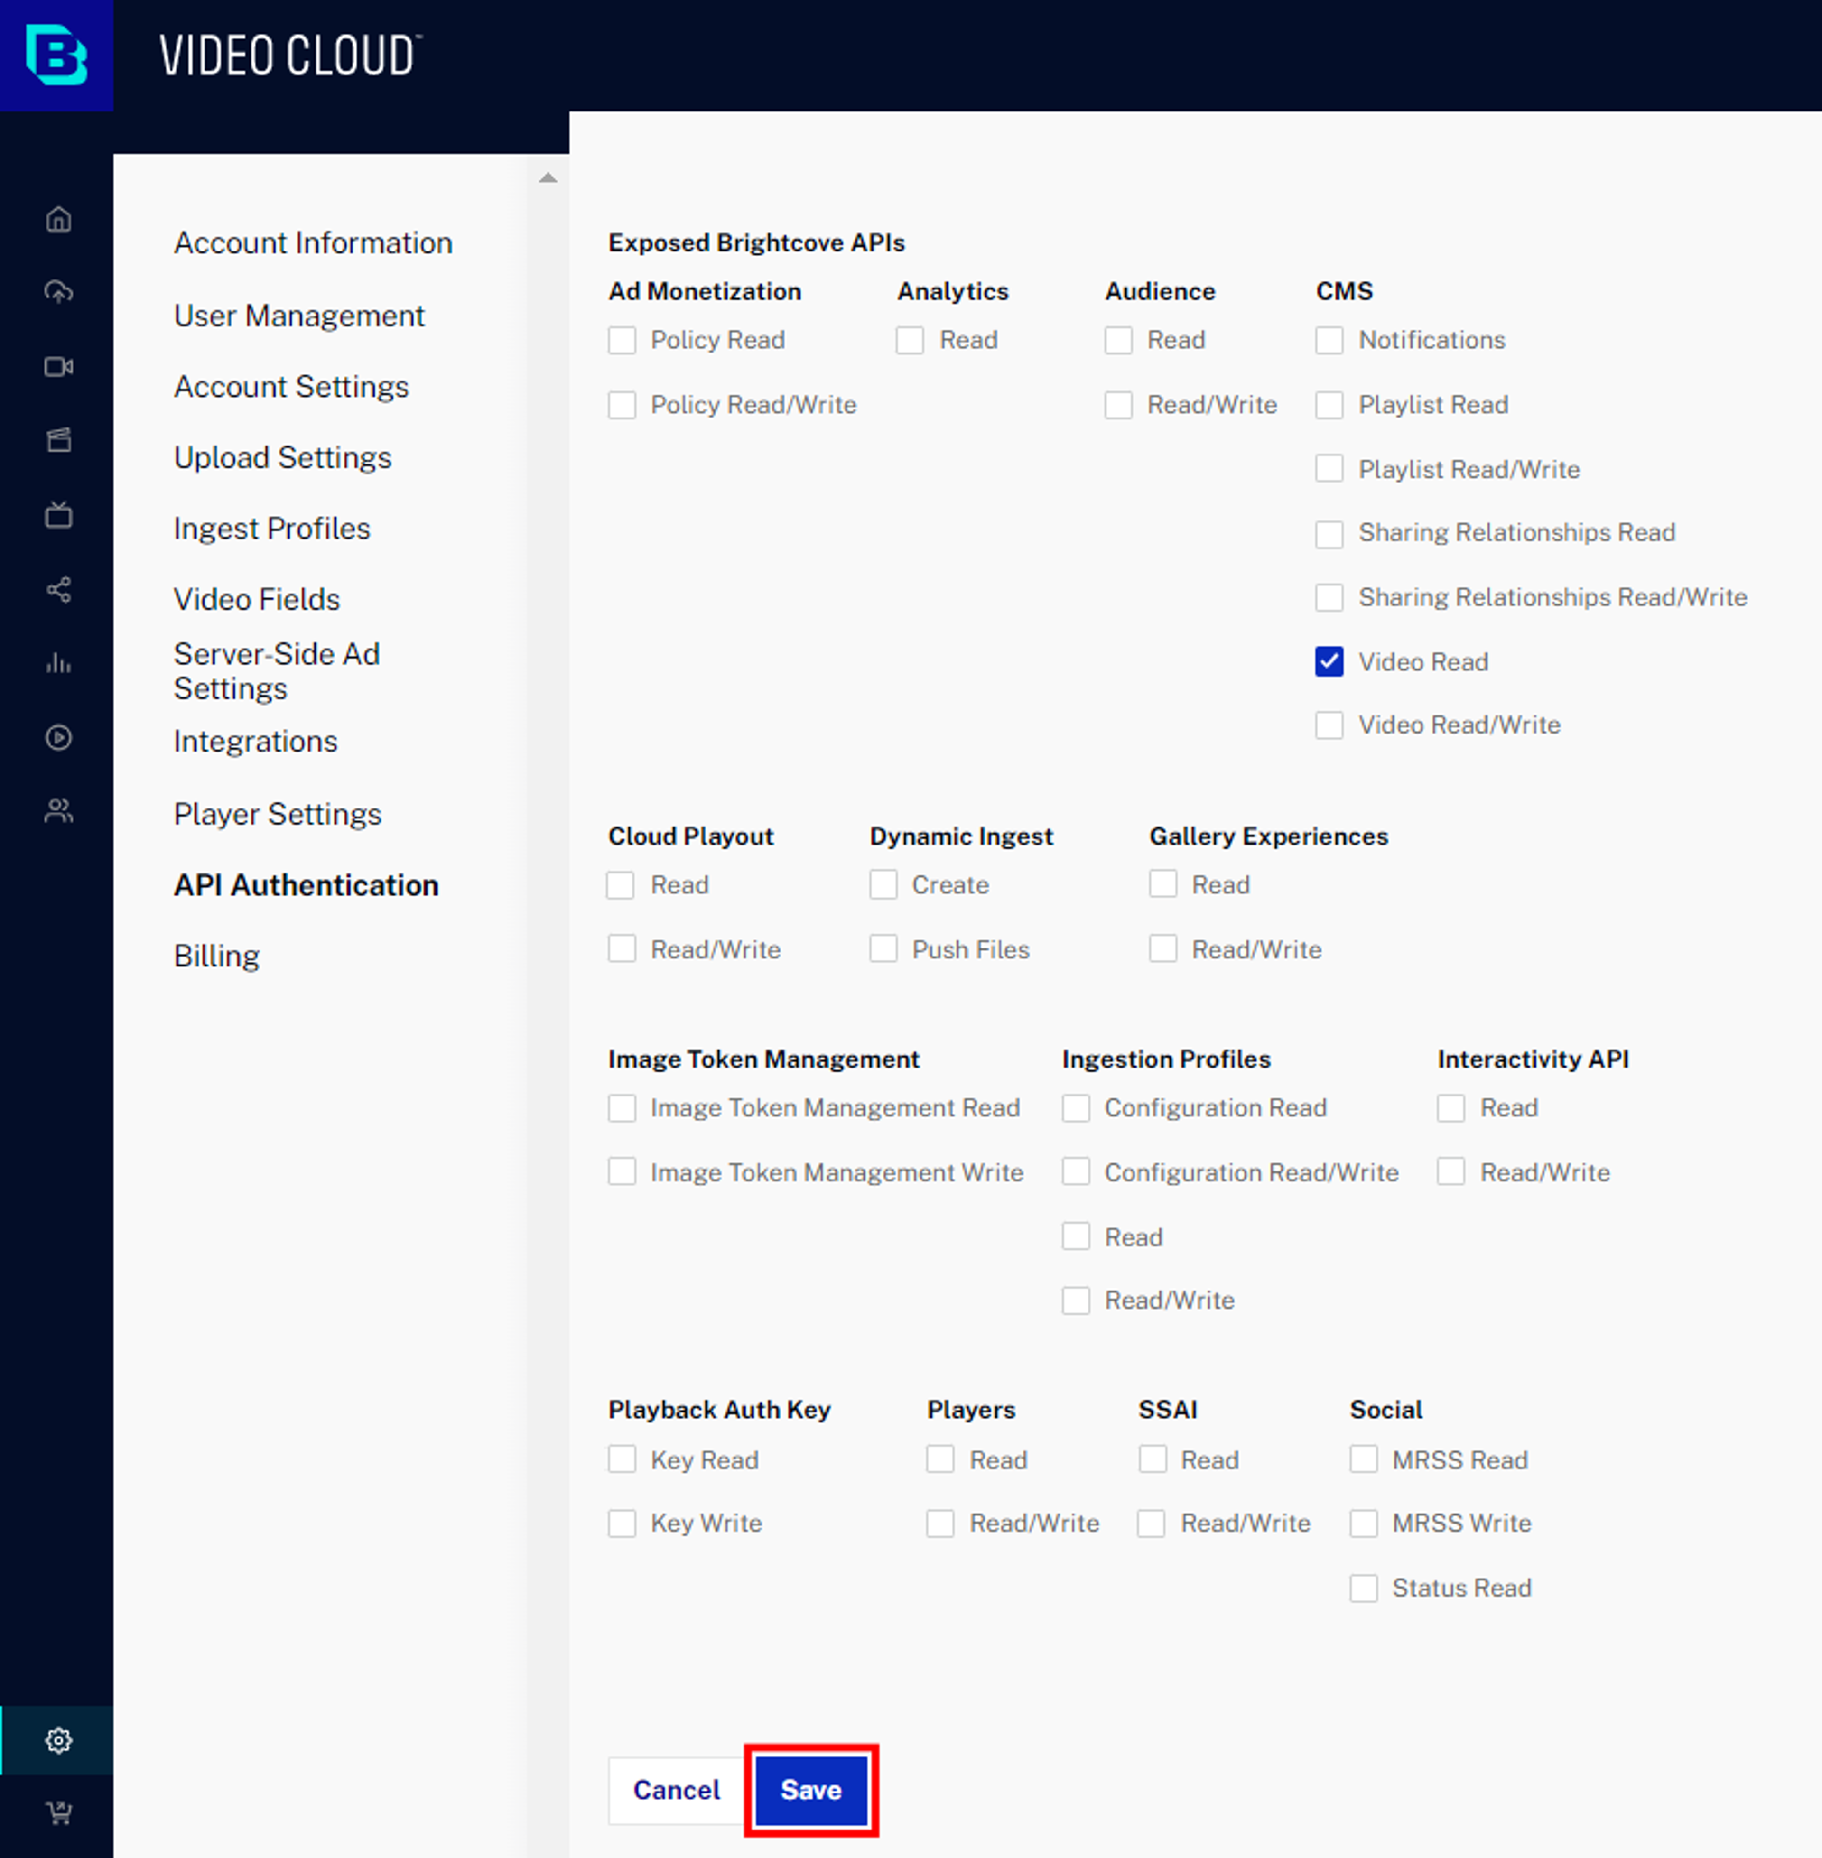Open the Players play-circle icon

click(x=58, y=738)
